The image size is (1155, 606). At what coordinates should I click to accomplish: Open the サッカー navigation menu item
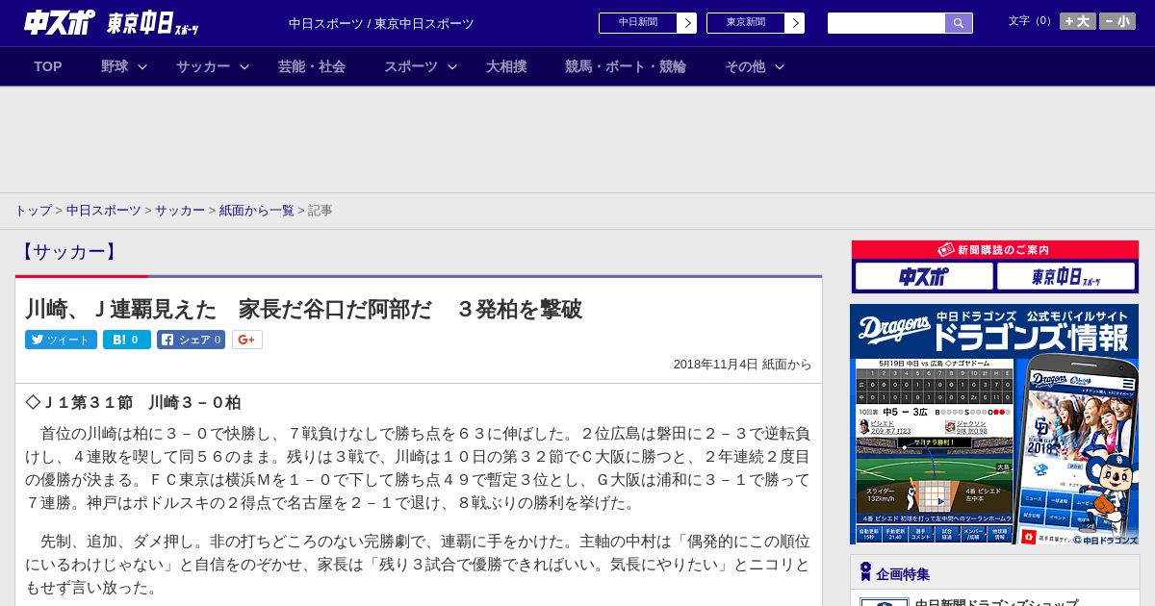[203, 66]
